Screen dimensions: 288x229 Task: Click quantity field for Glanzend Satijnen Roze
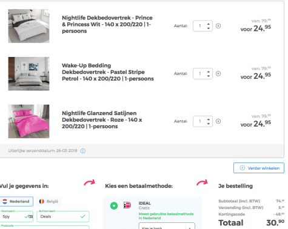point(203,121)
